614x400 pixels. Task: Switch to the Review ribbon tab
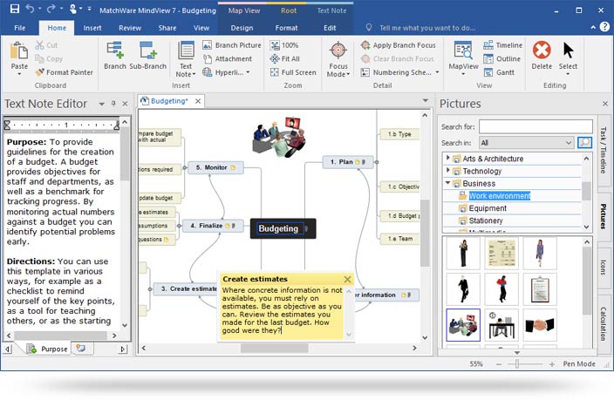coord(130,28)
